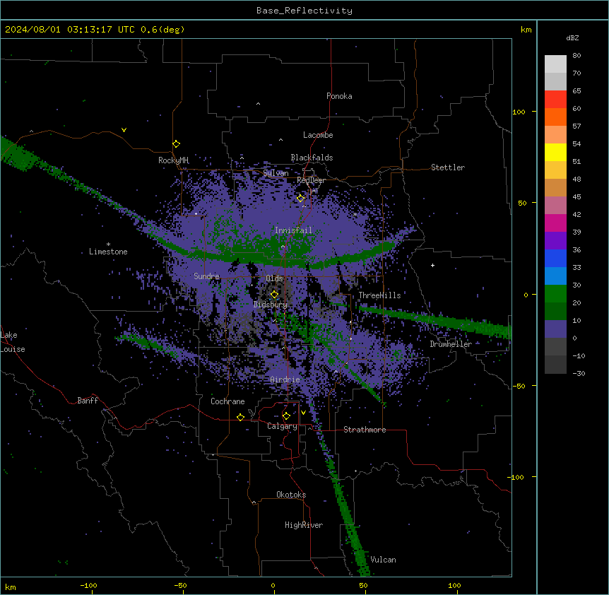Click the -50 km tick on bottom axis

(x=180, y=585)
